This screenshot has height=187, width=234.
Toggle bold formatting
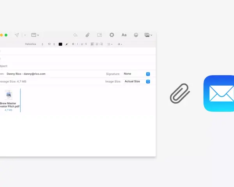coord(73,44)
